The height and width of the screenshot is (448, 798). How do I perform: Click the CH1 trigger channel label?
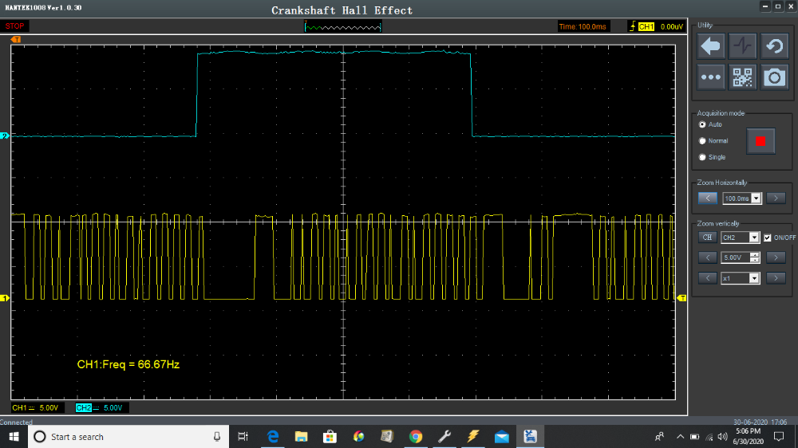tap(646, 26)
